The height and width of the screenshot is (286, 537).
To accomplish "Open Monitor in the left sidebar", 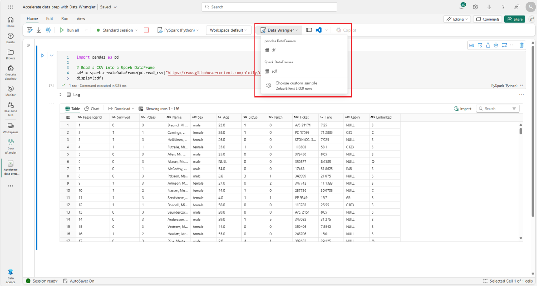I will 11,90.
